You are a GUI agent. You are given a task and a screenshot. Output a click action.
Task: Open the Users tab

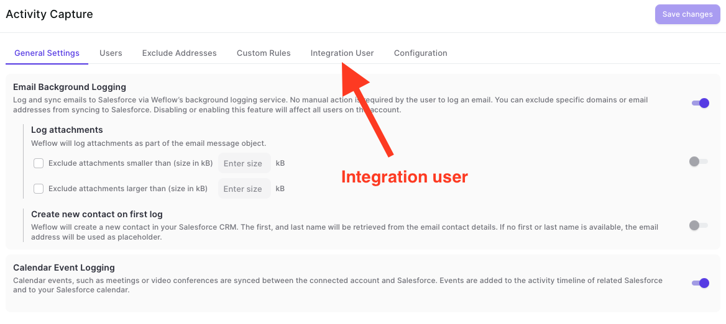(111, 53)
